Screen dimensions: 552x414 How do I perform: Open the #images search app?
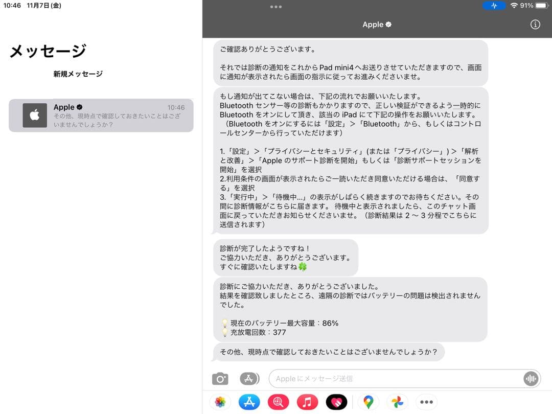coord(278,402)
